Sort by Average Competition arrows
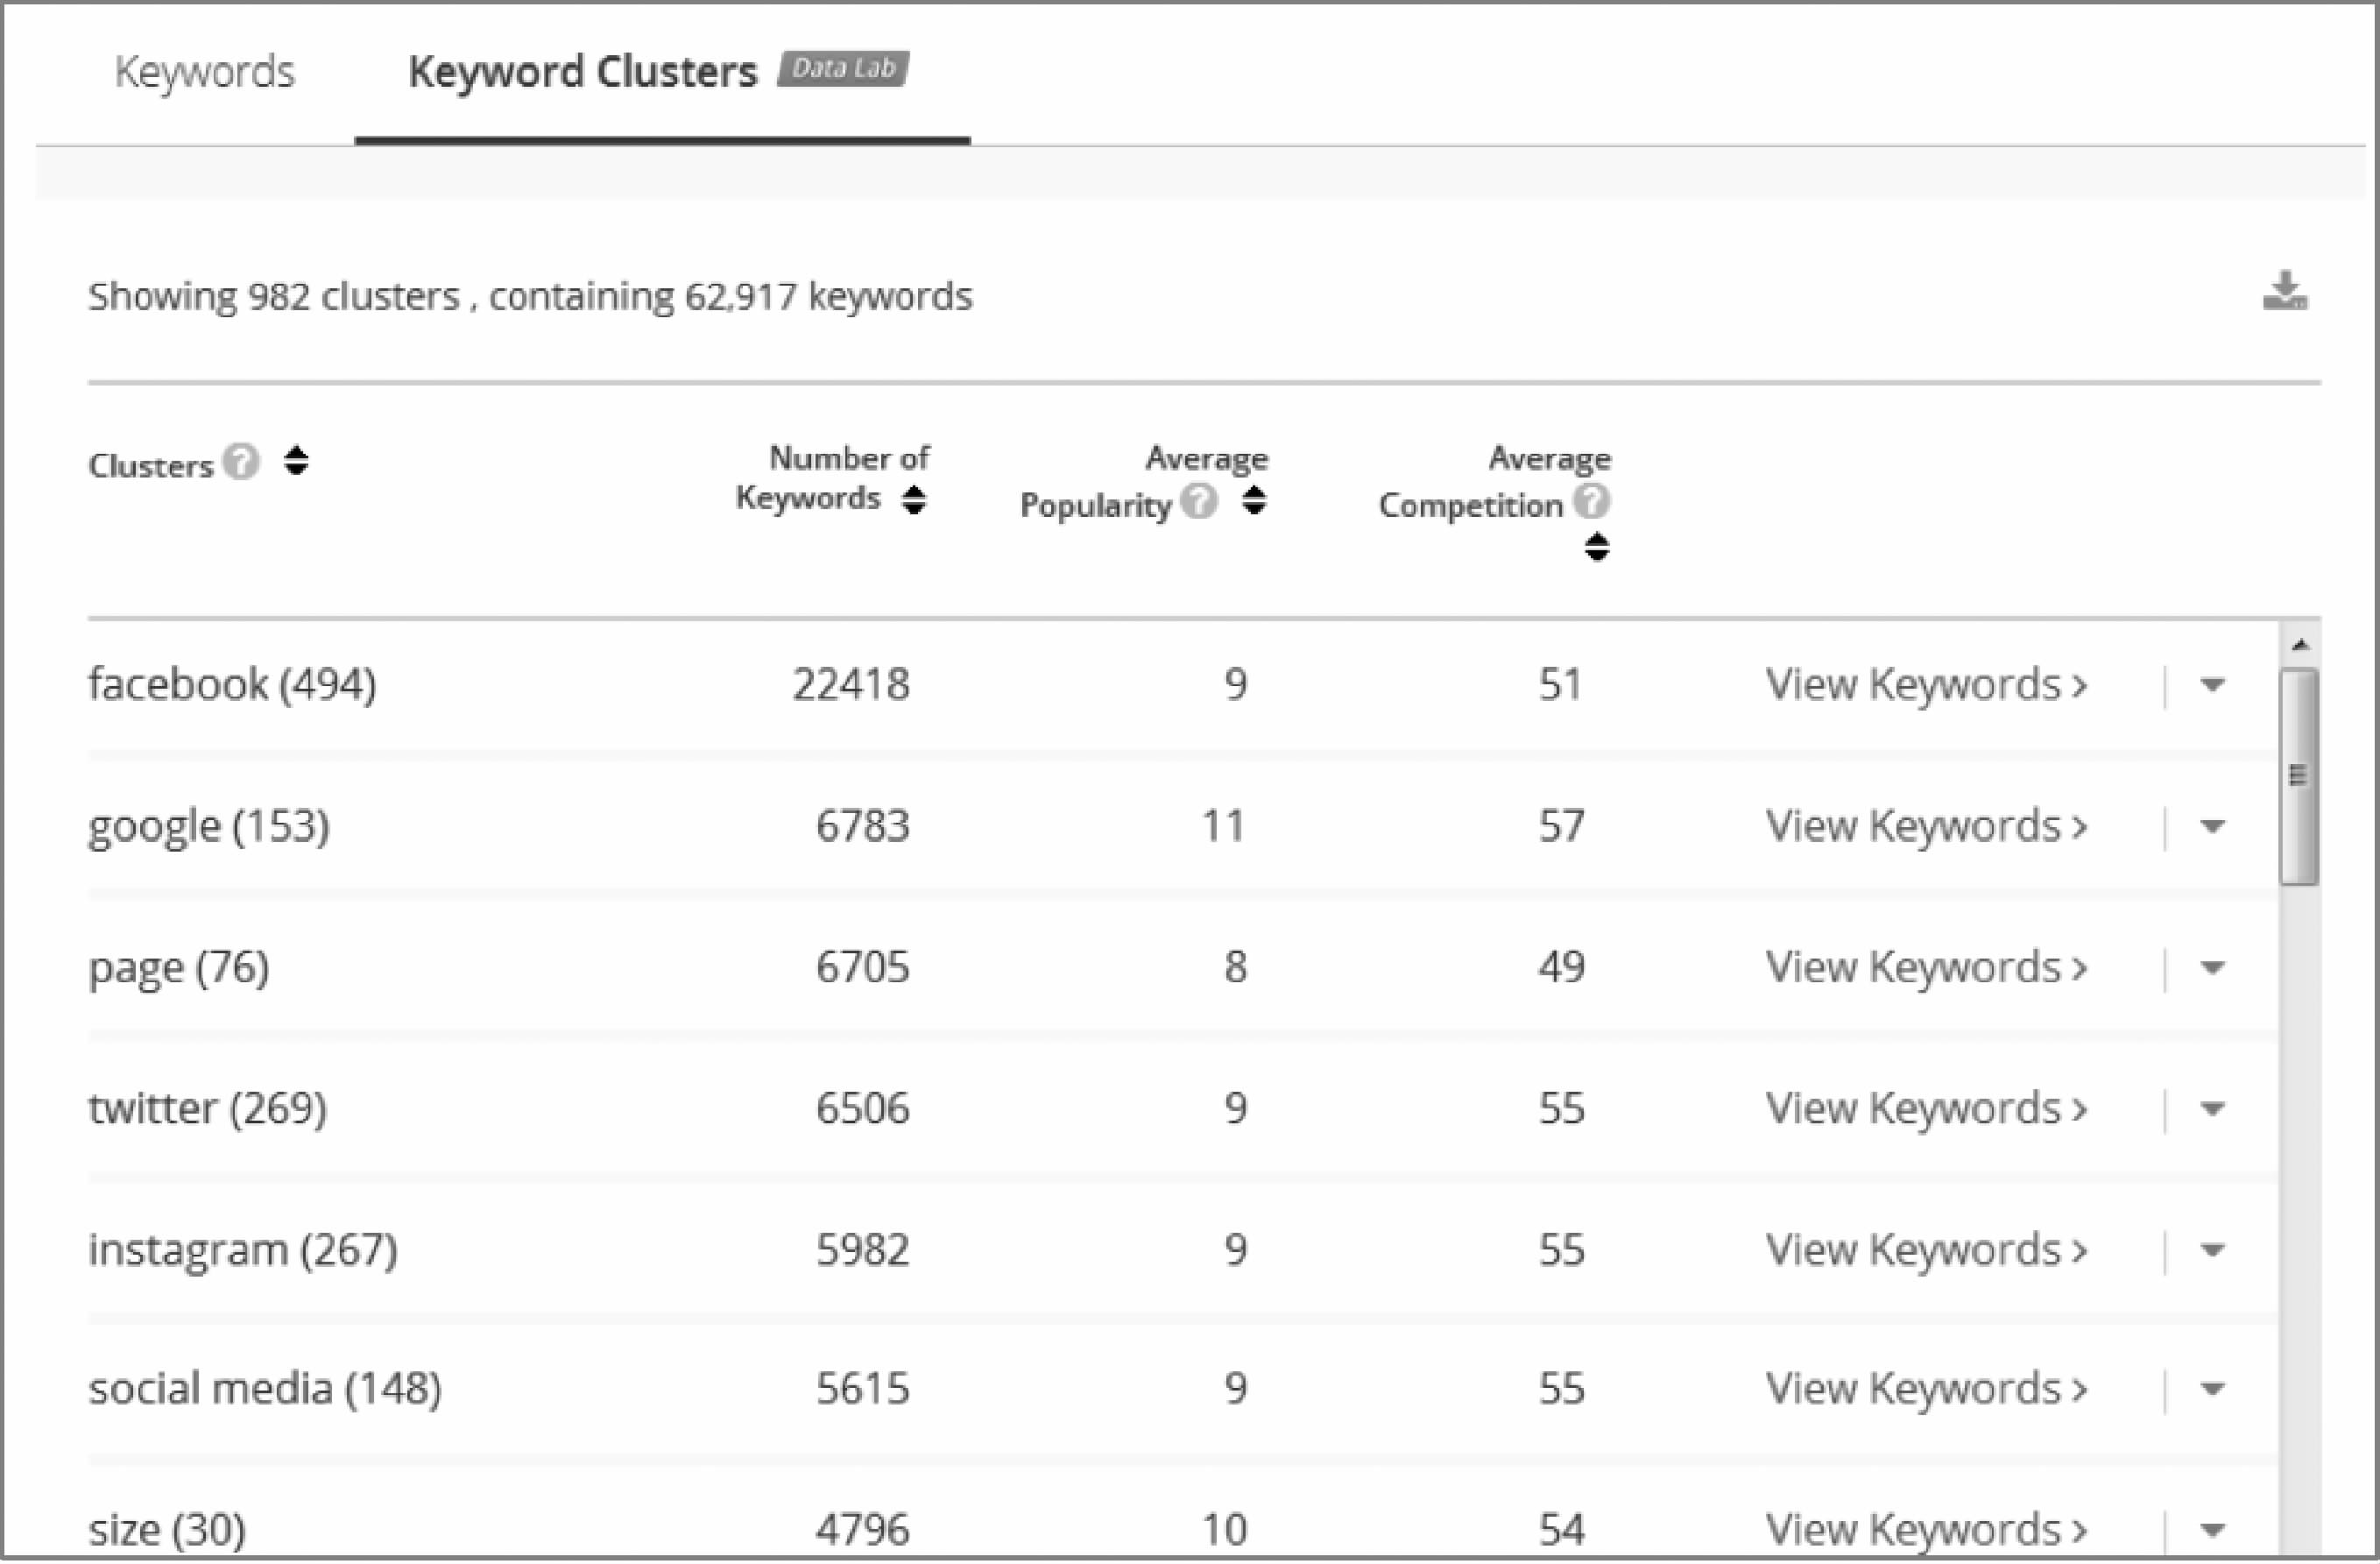This screenshot has height=1564, width=2380. [1597, 547]
